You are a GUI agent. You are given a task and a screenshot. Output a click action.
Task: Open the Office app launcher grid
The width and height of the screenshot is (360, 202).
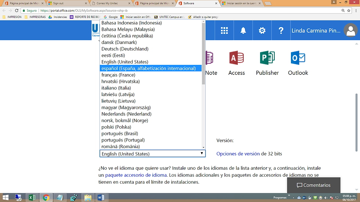tap(224, 30)
